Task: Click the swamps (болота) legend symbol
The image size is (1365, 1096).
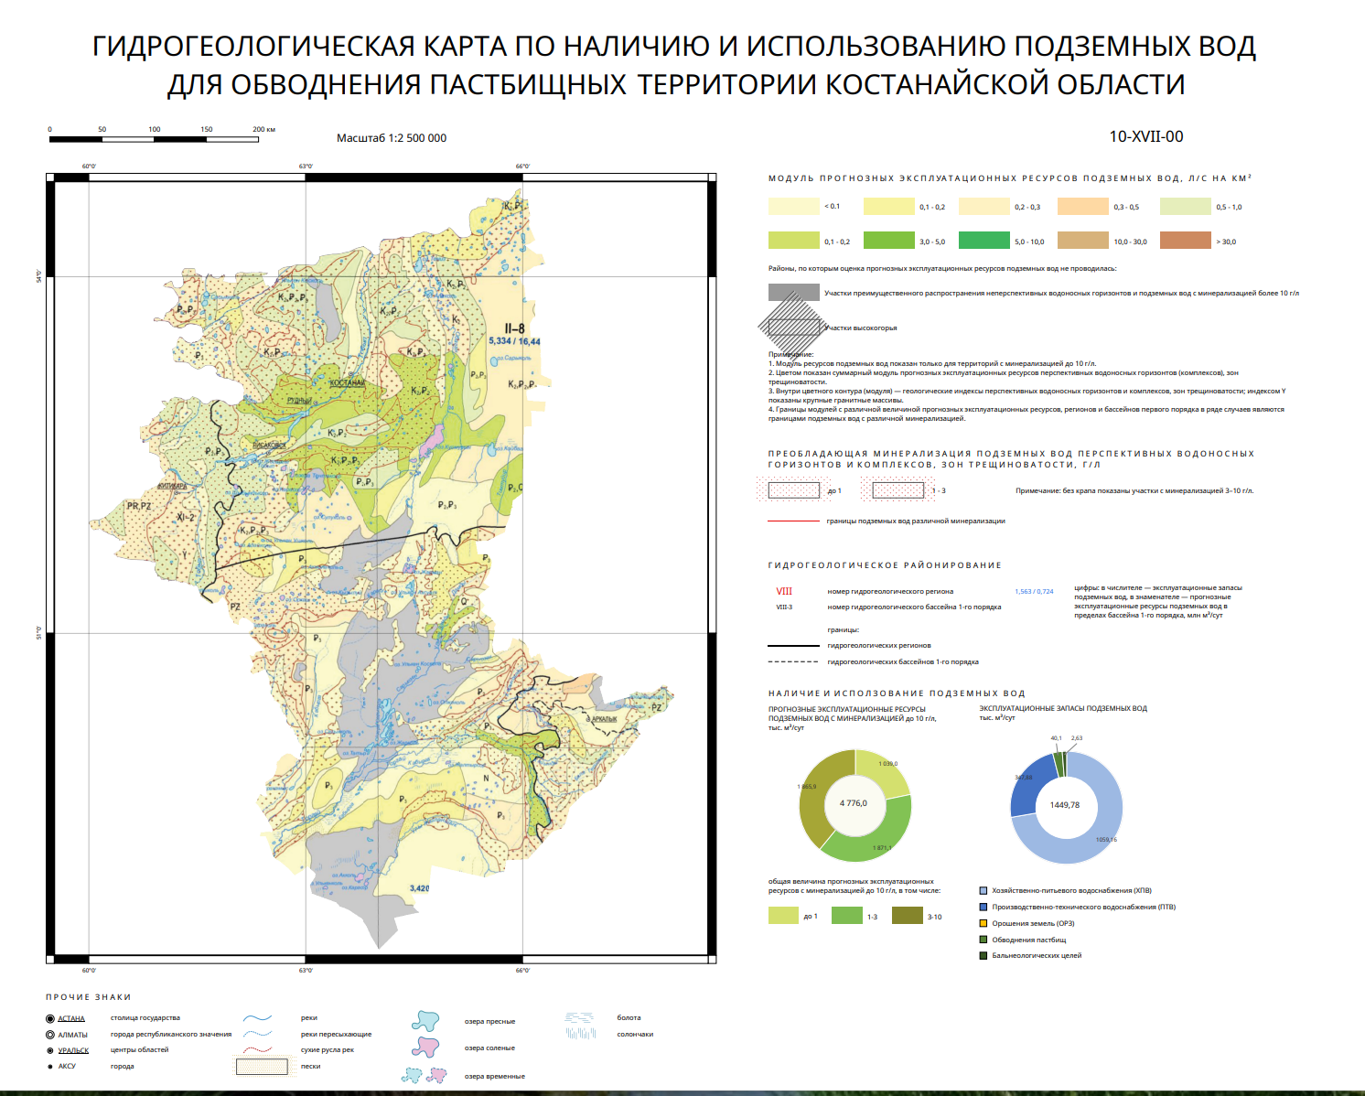Action: pos(580,1017)
